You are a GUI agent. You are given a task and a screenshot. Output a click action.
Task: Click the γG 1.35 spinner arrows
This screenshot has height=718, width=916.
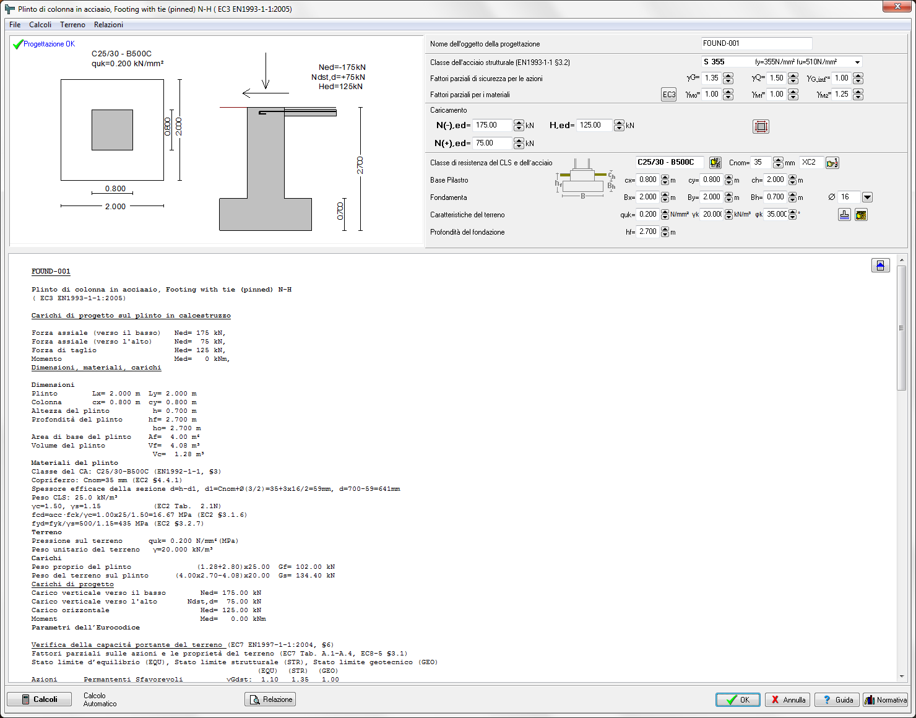728,79
